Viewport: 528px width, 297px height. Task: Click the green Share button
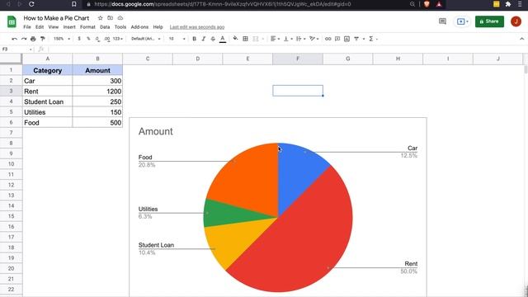pos(489,21)
